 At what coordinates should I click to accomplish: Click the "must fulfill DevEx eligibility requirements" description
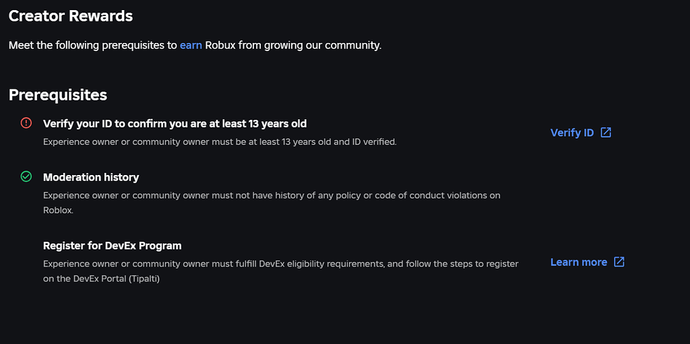click(280, 264)
